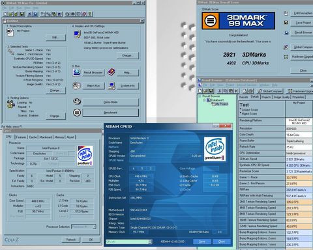This screenshot has width=313, height=250.
Task: Click the OK button in CPU-Z
Action: 91,240
